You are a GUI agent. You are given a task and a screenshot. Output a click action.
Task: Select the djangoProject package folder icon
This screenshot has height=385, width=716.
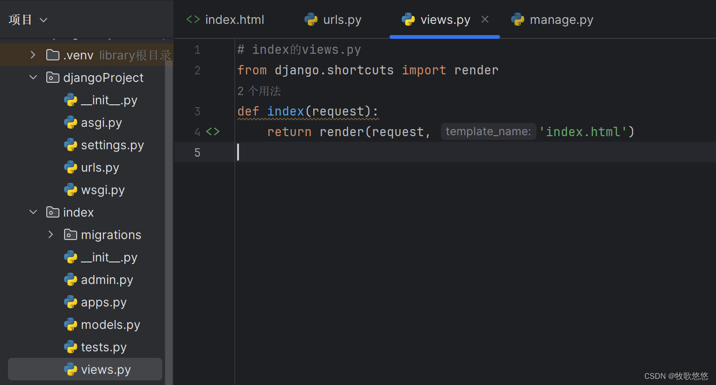53,78
